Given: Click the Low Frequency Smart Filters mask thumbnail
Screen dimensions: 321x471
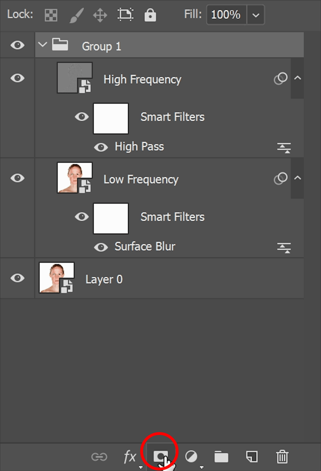Looking at the screenshot, I should pos(111,218).
